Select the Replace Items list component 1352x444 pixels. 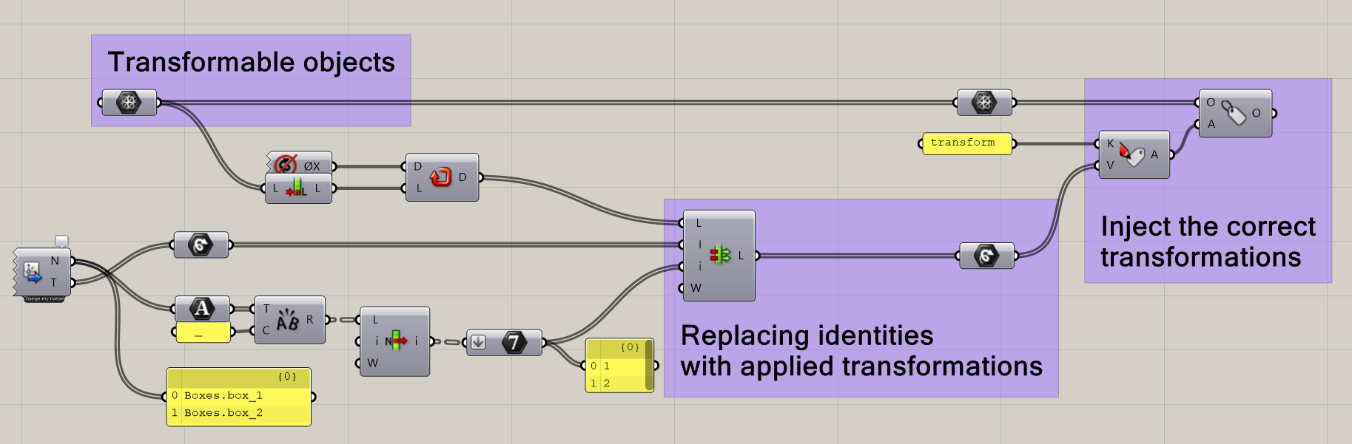tap(719, 256)
